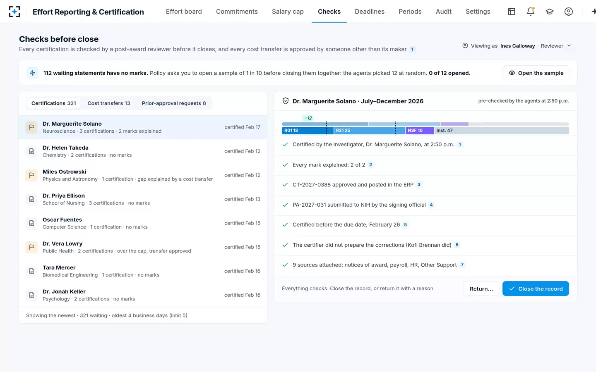Go to the Commitments tab
596x372 pixels.
237,12
